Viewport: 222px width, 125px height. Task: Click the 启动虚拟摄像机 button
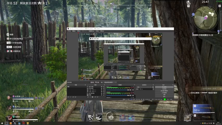click(x=164, y=91)
